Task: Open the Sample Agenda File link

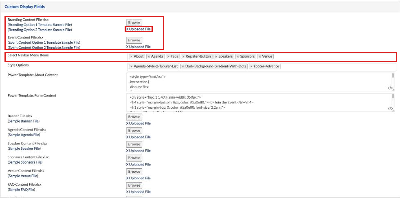Action: click(24, 135)
